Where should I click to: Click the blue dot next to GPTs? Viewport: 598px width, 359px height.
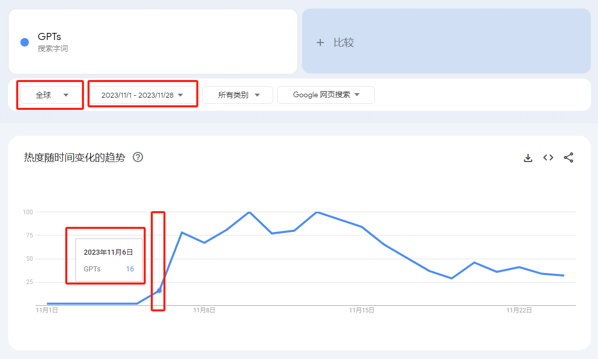pyautogui.click(x=25, y=43)
